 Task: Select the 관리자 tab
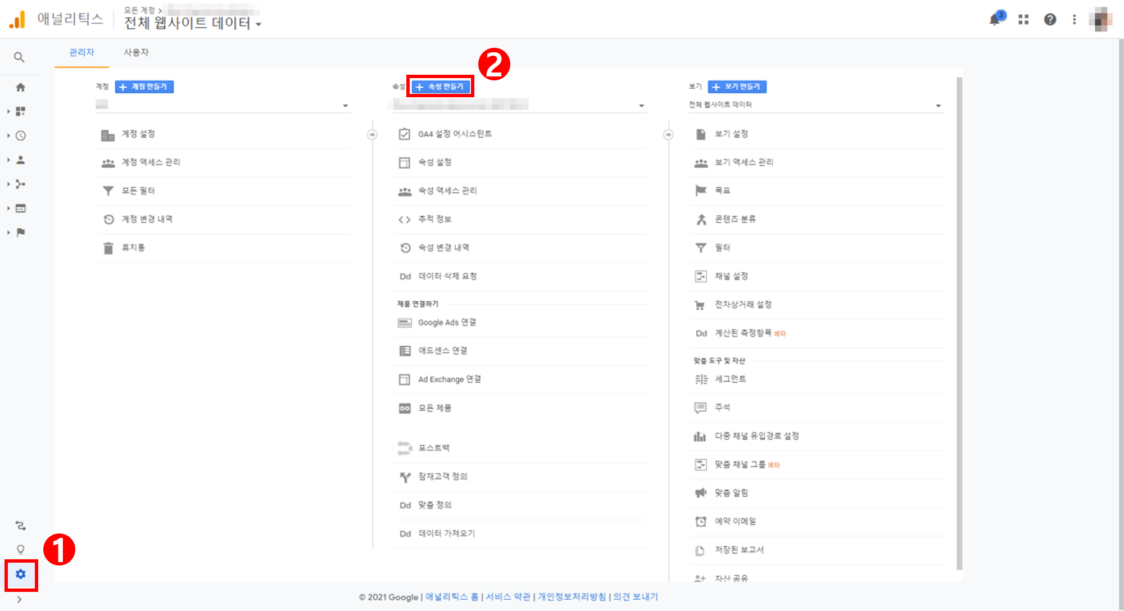click(81, 52)
